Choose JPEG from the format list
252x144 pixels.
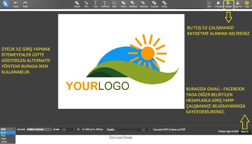coord(8,142)
